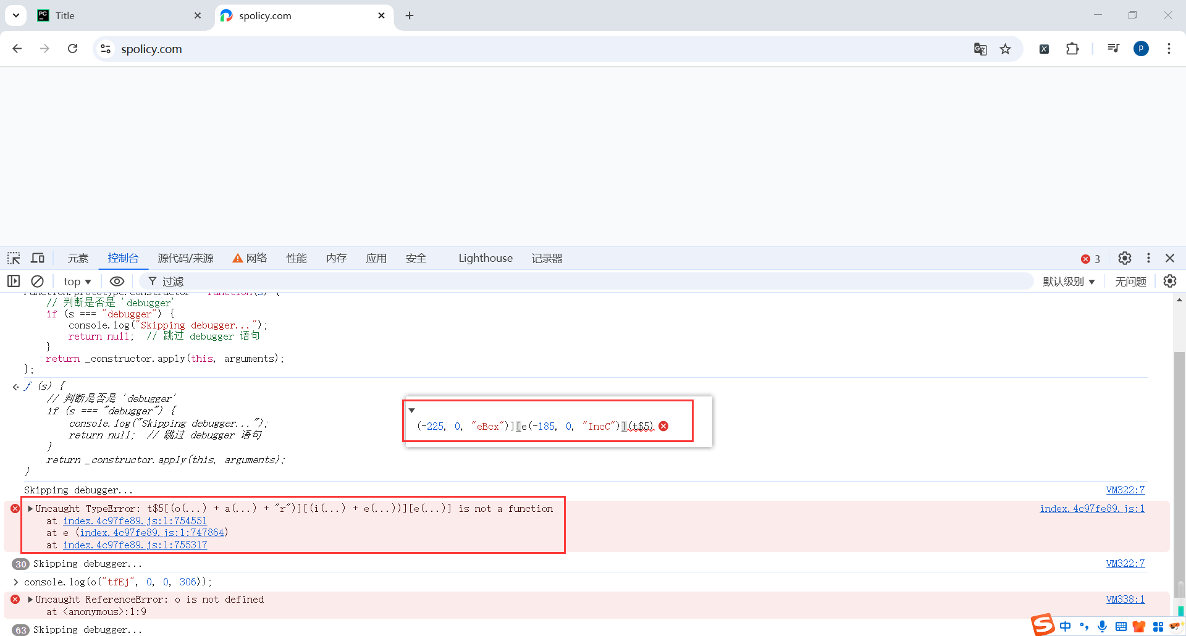
Task: Go forward to the next page
Action: [44, 49]
